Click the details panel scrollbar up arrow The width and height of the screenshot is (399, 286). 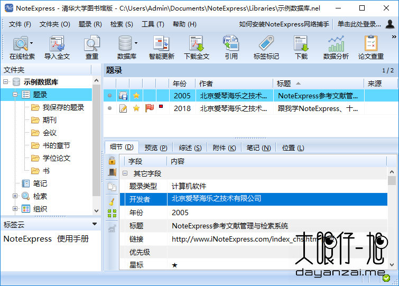point(392,172)
